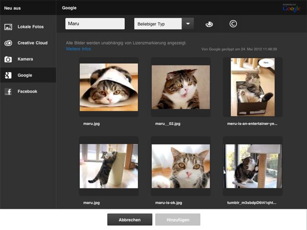
Task: Click the Maru search field
Action: [95, 24]
